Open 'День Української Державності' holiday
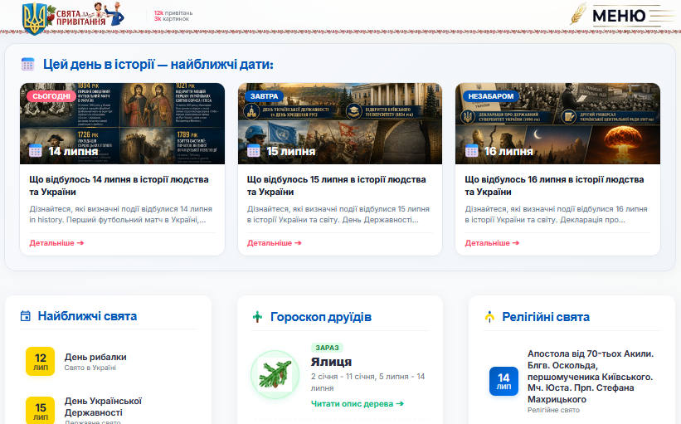This screenshot has height=424, width=681. pyautogui.click(x=104, y=407)
